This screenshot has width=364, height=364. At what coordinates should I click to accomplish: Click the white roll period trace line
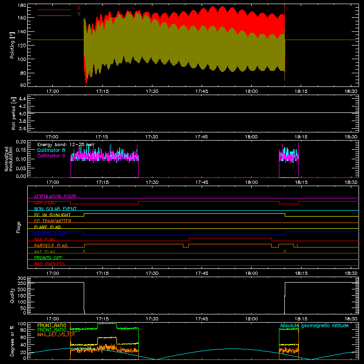(193, 112)
